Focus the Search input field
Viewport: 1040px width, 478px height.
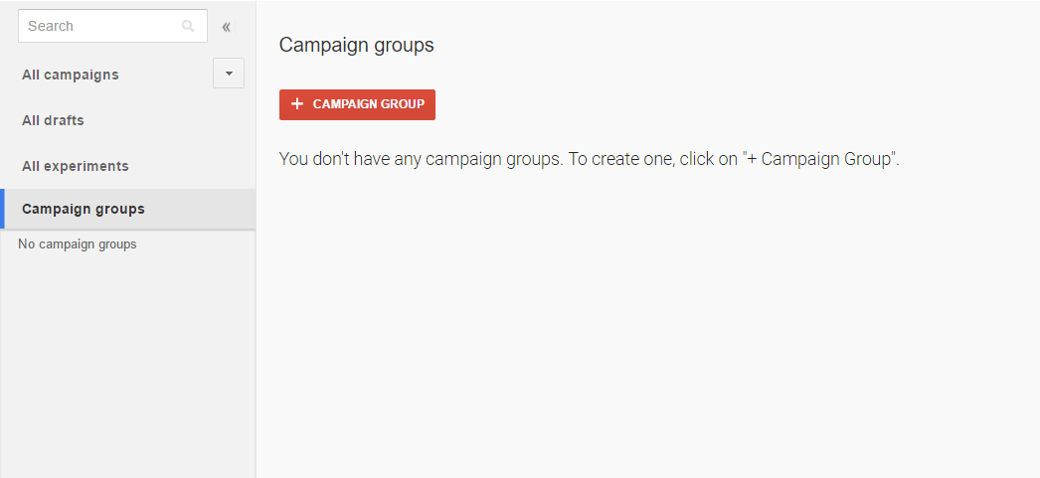112,26
